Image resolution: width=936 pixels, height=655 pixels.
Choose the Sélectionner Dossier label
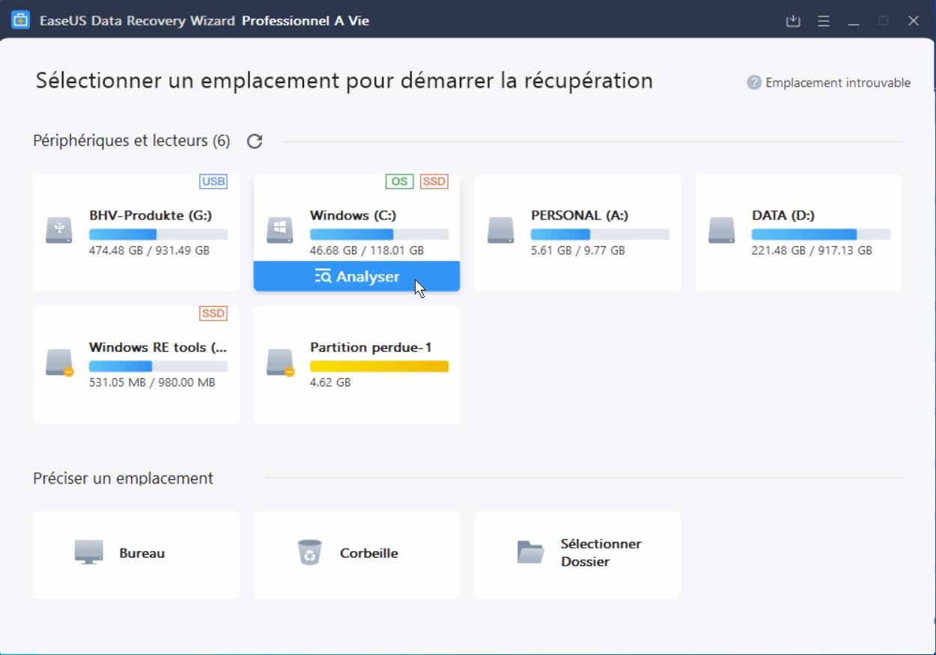click(x=601, y=552)
